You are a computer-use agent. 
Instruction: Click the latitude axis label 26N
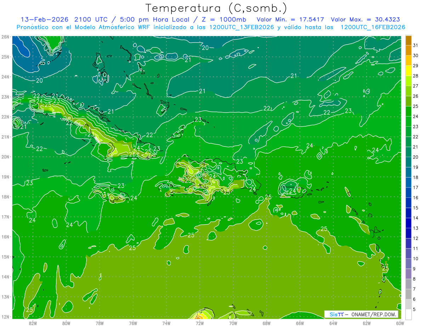pyautogui.click(x=5, y=37)
